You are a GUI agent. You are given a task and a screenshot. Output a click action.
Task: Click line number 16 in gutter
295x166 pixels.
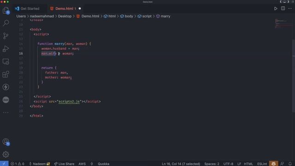coord(21,53)
